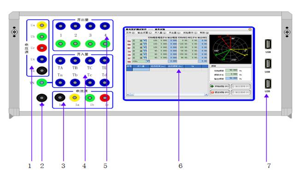Image resolution: width=304 pixels, height=183 pixels.
Task: Click the green 开始试验 start test button
Action: point(220,86)
